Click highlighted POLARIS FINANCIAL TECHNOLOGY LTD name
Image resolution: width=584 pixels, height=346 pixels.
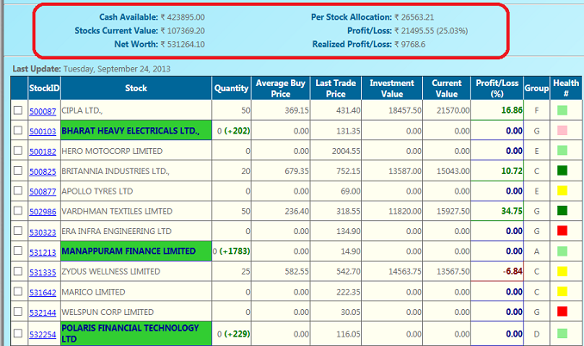pyautogui.click(x=130, y=333)
